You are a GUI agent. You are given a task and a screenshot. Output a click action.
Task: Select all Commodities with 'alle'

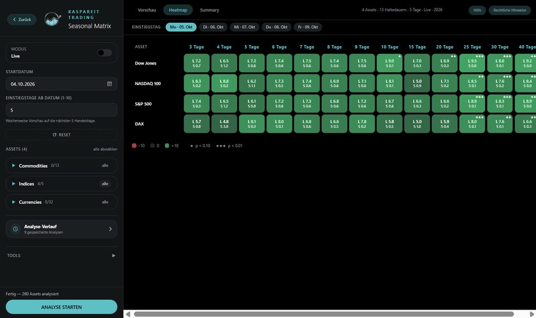click(x=105, y=165)
